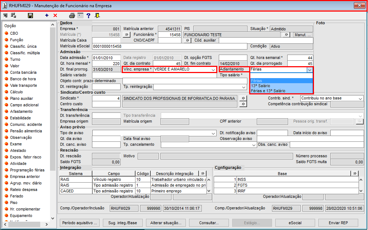Viewport: 368px width, 230px height.
Task: Choose Férias e 13º Salário option
Action: (281, 91)
